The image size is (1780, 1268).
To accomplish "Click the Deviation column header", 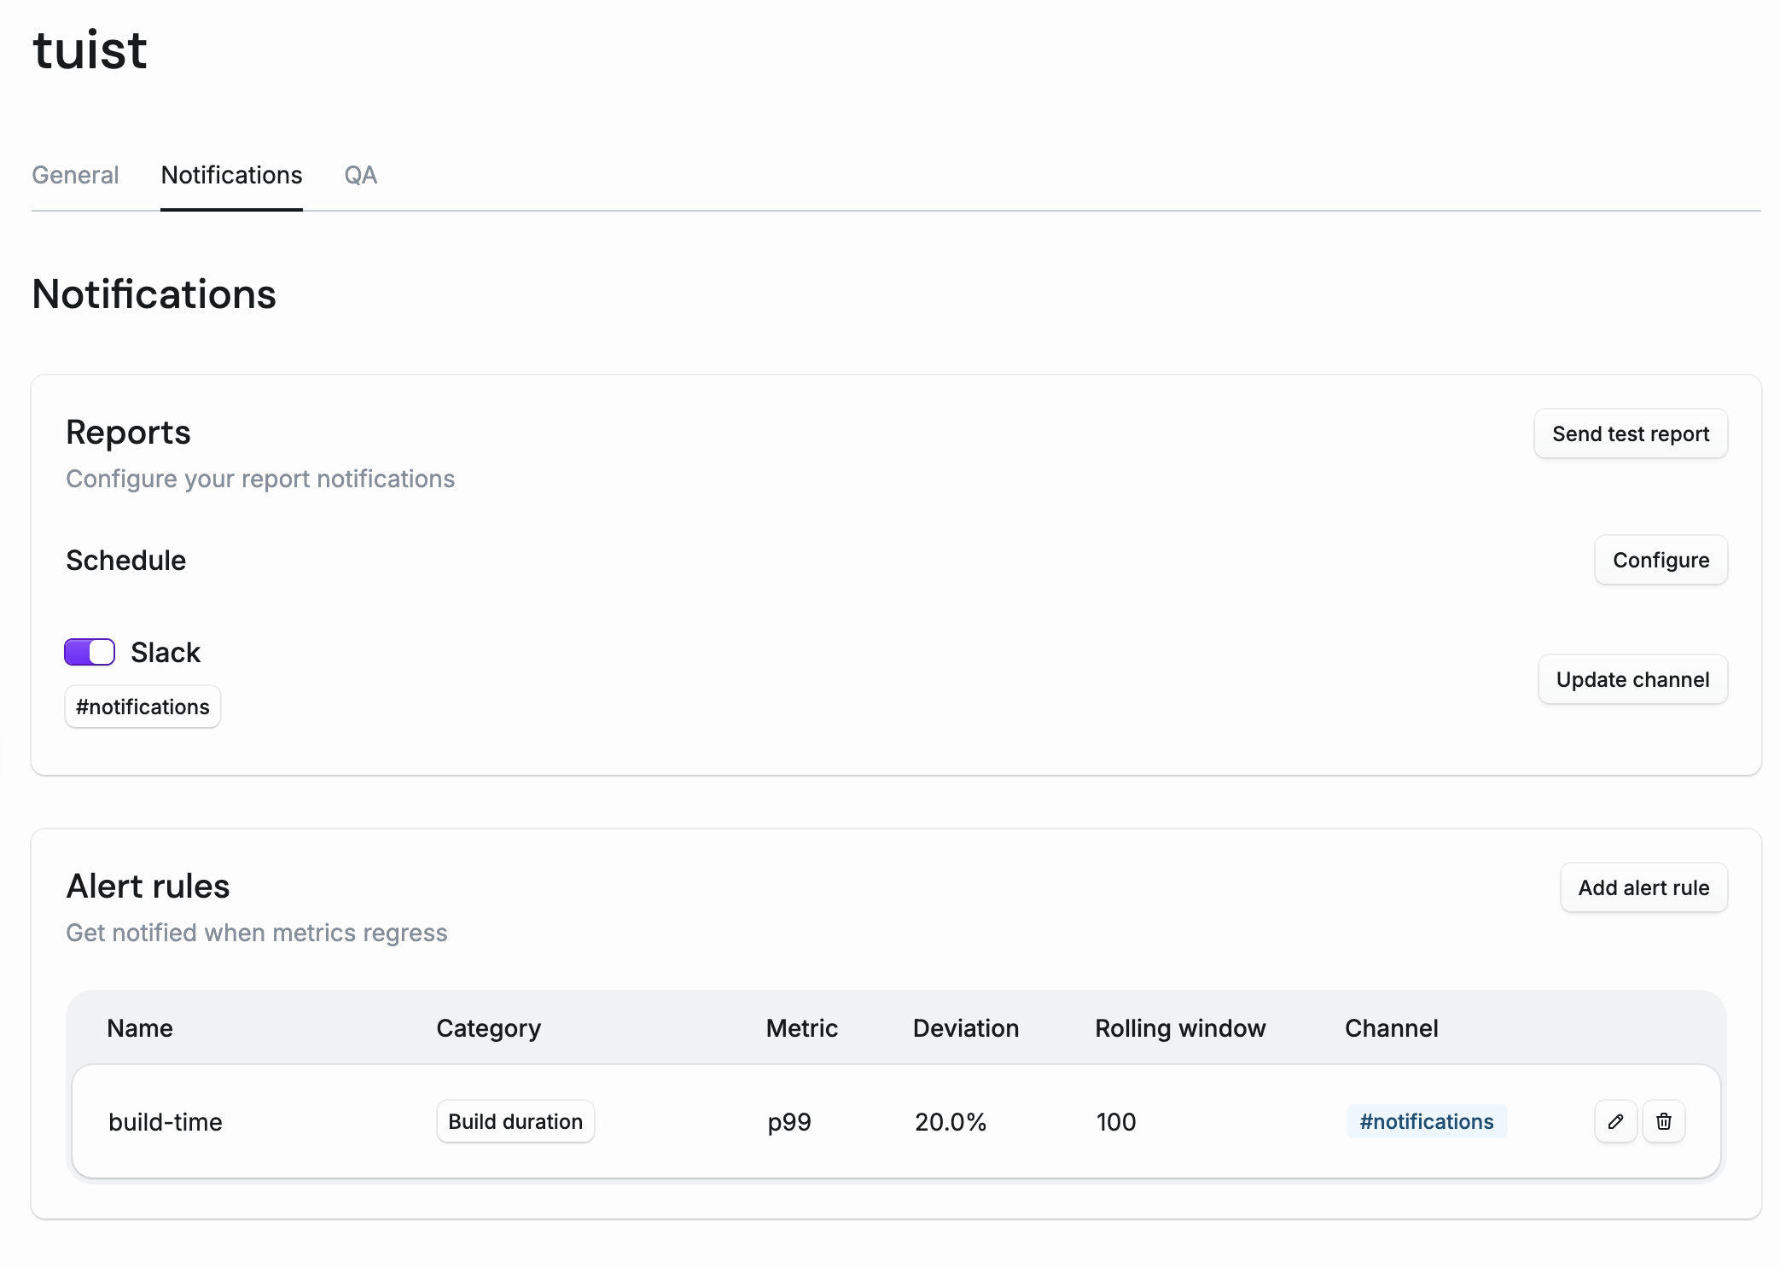I will coord(965,1028).
